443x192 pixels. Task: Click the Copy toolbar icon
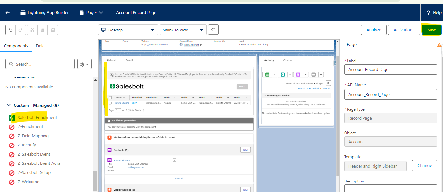click(42, 30)
